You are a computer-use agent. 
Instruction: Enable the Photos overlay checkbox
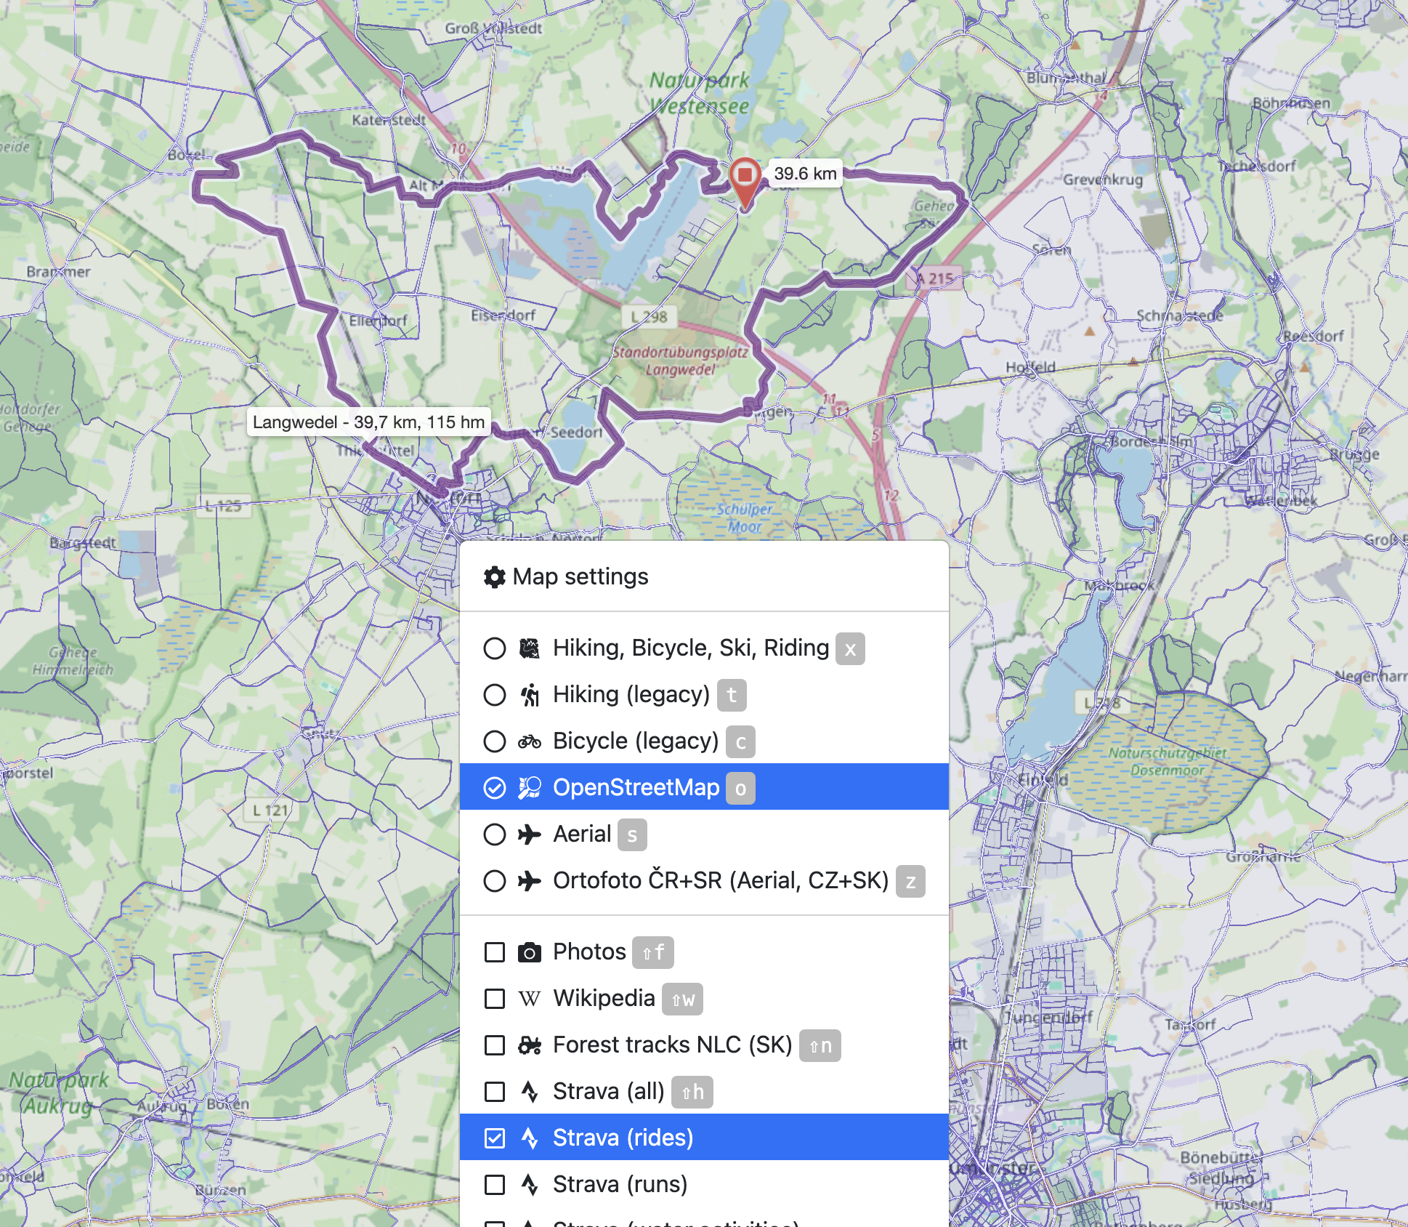pos(495,952)
